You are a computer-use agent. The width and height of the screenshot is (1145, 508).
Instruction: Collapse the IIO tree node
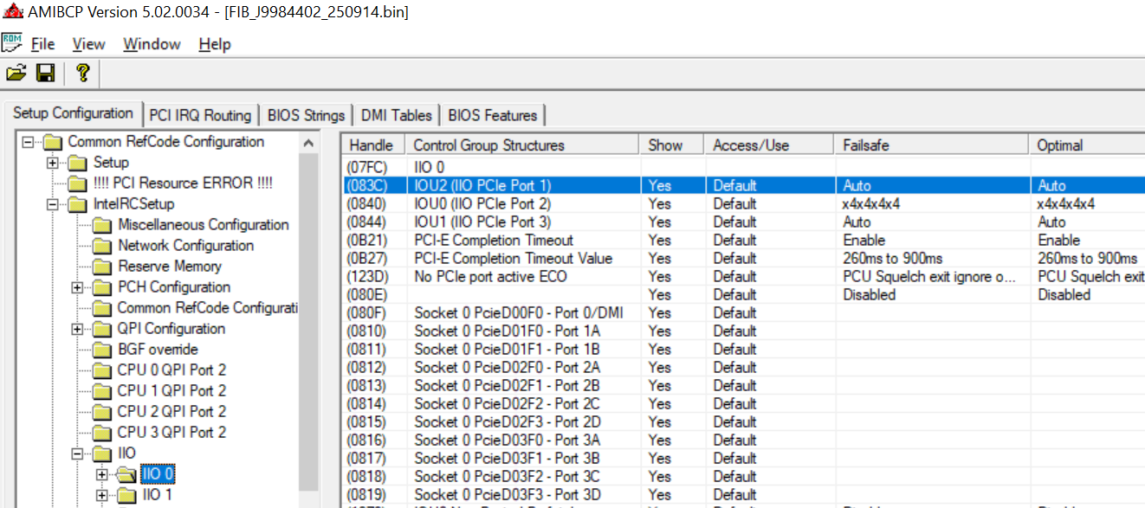click(78, 453)
